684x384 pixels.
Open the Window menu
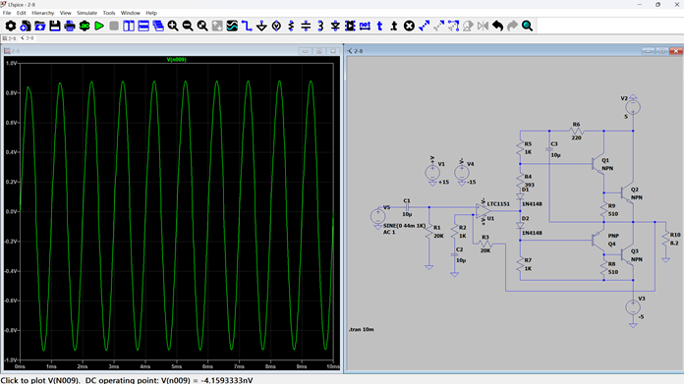click(x=131, y=13)
